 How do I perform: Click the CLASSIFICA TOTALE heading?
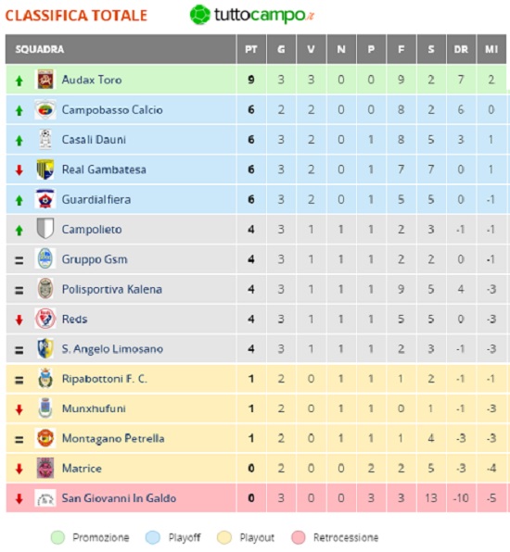click(x=76, y=16)
